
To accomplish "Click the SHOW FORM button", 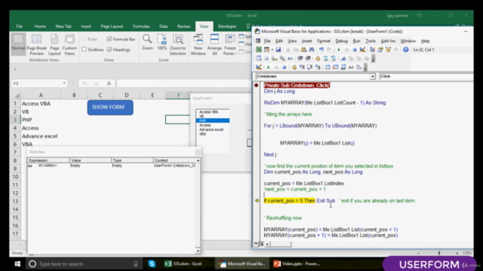I will coord(110,107).
